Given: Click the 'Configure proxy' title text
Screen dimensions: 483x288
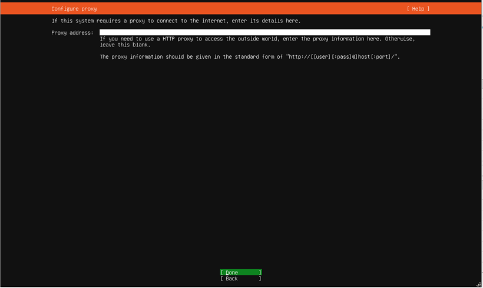Looking at the screenshot, I should (74, 9).
